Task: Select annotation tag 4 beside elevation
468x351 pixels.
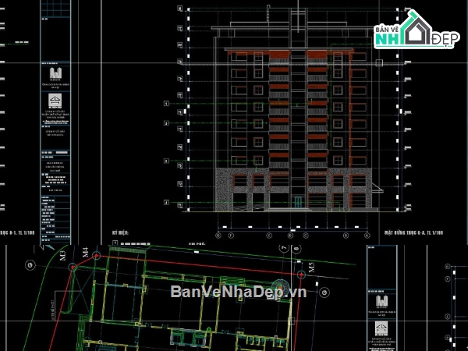Action: pyautogui.click(x=167, y=202)
